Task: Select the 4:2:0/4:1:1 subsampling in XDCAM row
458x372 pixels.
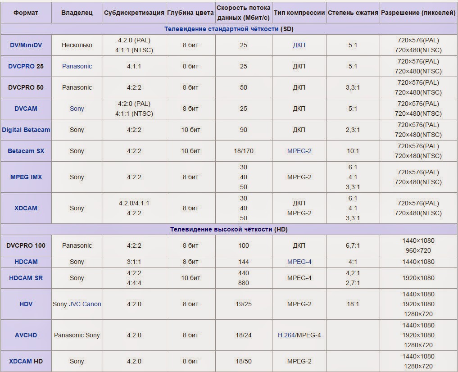Action: [134, 203]
